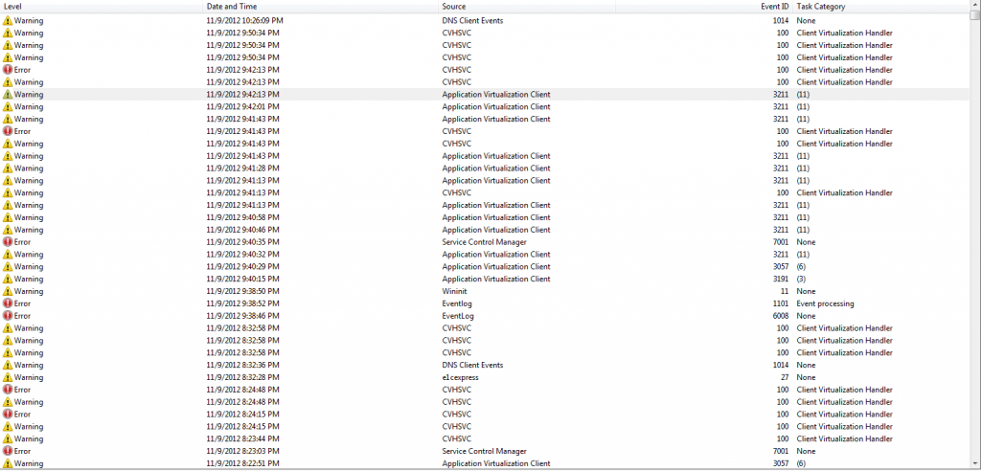
Task: Click the warning icon of the 10:26:09 PM DNS event
Action: point(8,21)
